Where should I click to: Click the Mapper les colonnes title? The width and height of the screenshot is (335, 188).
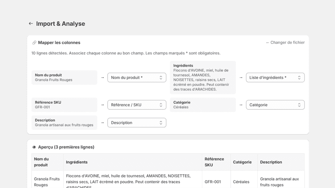59,43
